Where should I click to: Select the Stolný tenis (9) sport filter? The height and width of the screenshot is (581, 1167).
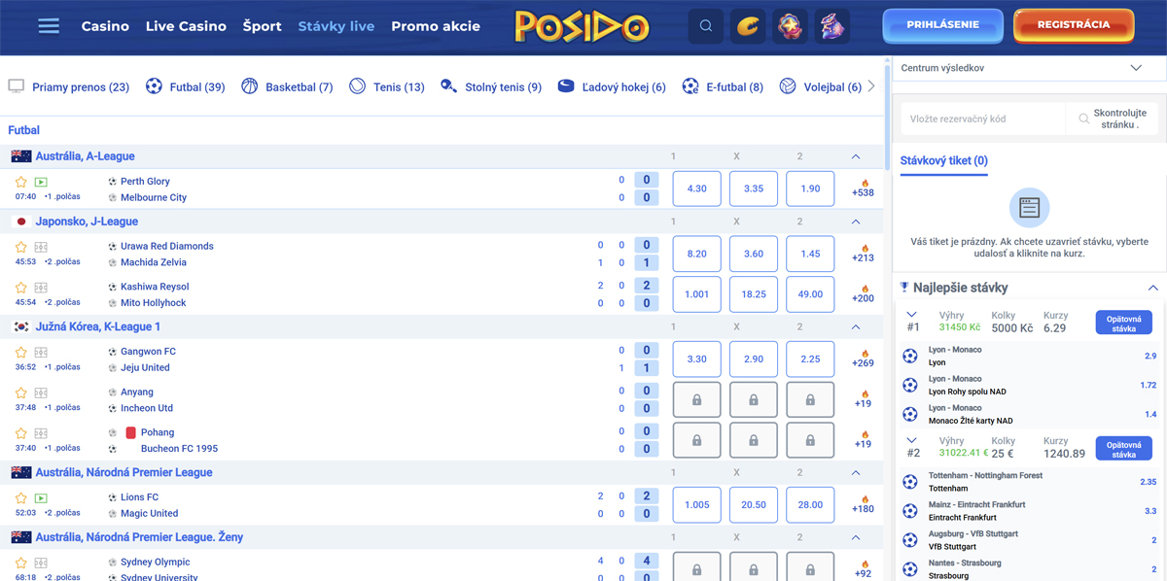(x=490, y=86)
